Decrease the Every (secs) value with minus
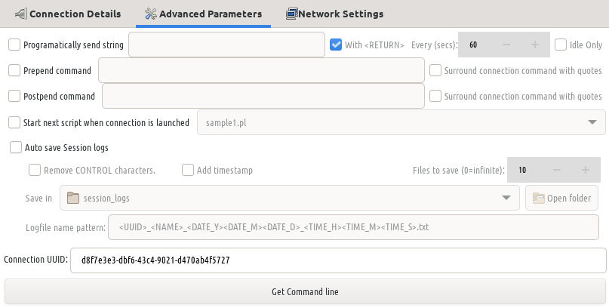 point(506,45)
